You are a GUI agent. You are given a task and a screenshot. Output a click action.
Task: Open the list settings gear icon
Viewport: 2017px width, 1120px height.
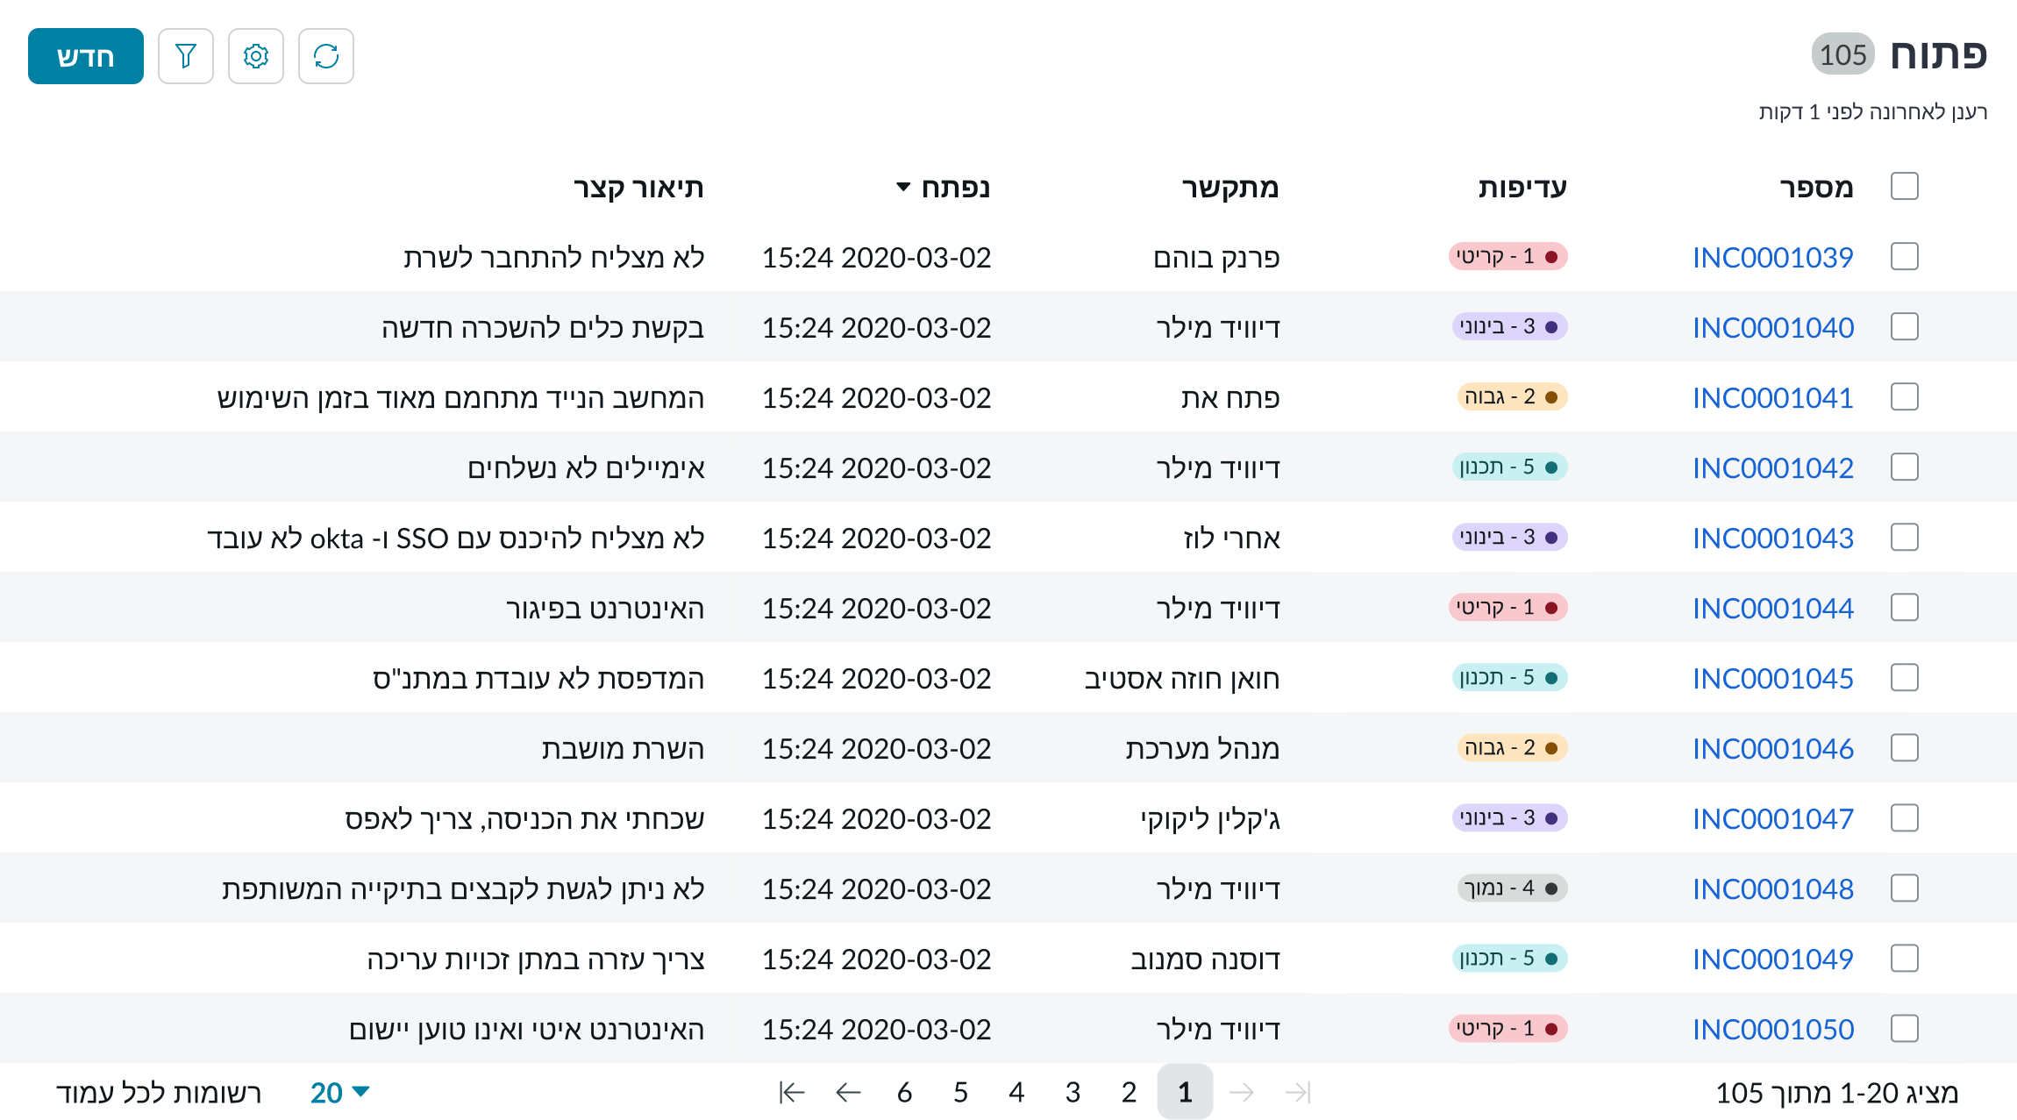255,56
